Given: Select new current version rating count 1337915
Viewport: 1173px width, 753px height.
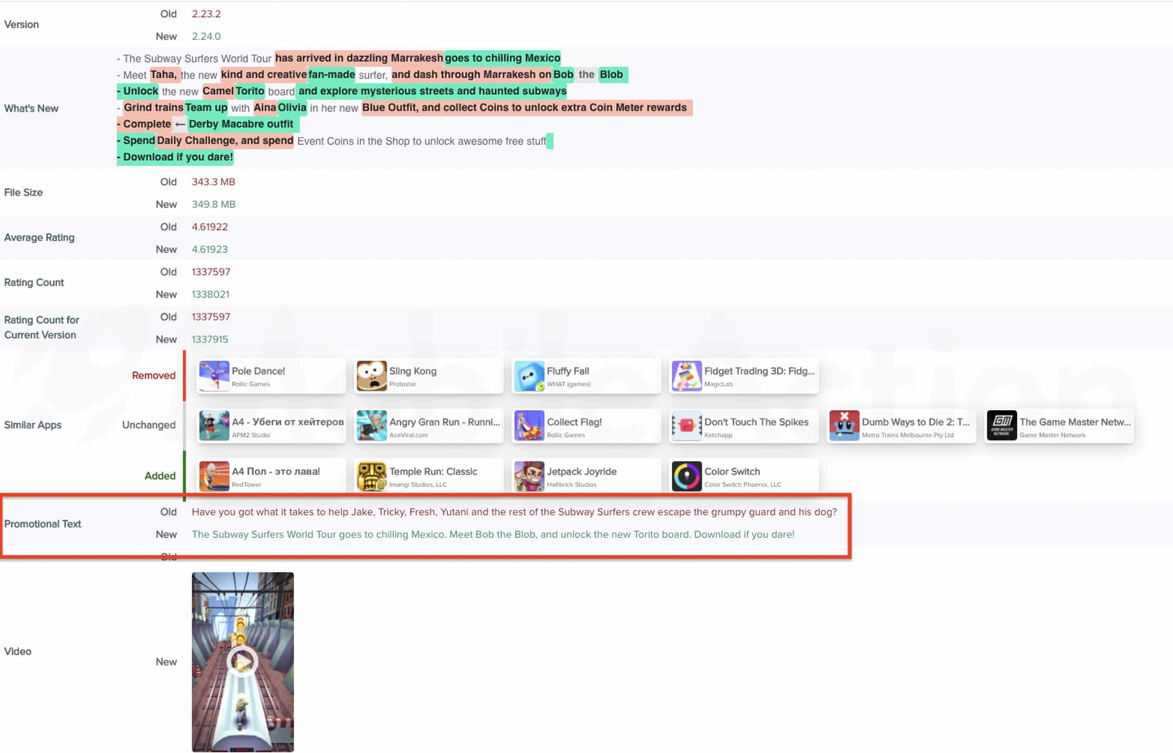Looking at the screenshot, I should point(210,339).
